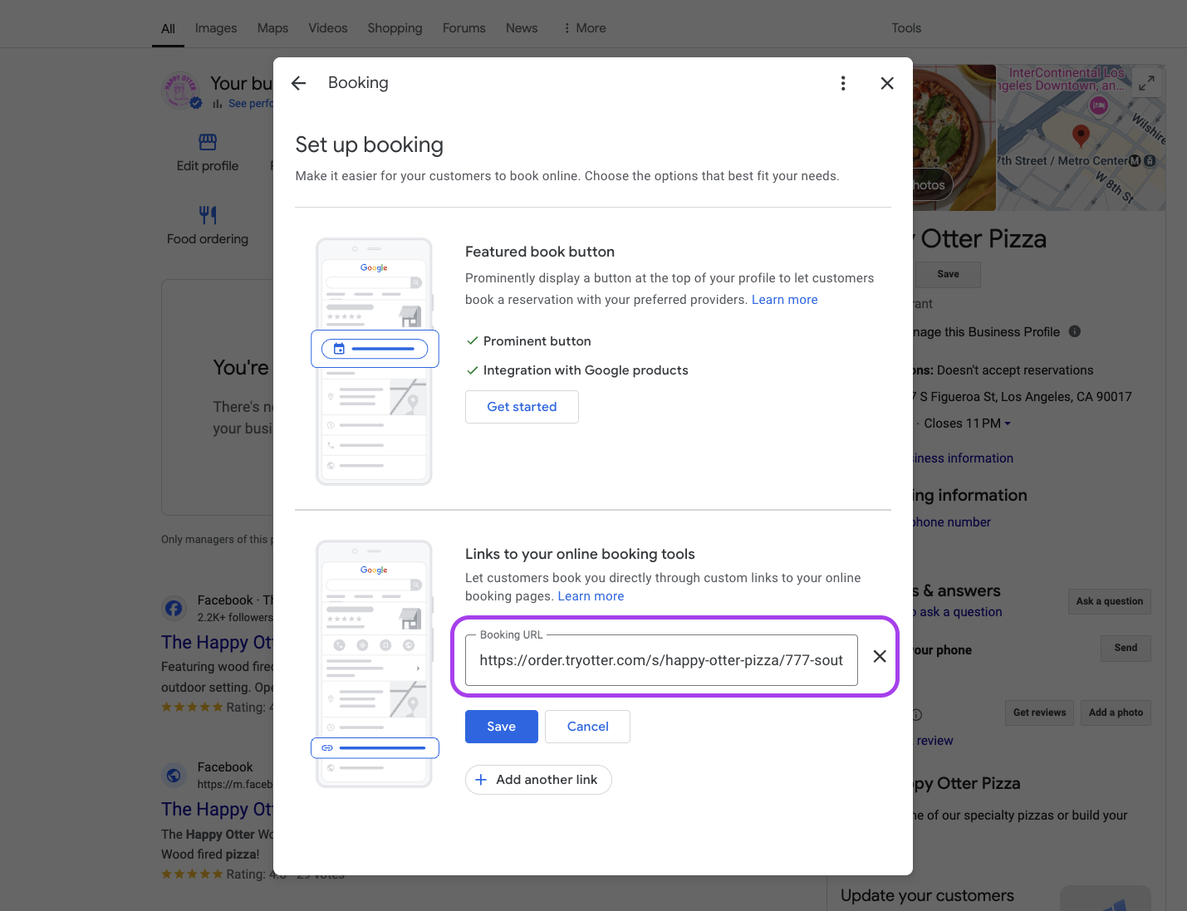Click the Set up booking heading
This screenshot has height=911, width=1187.
click(370, 144)
